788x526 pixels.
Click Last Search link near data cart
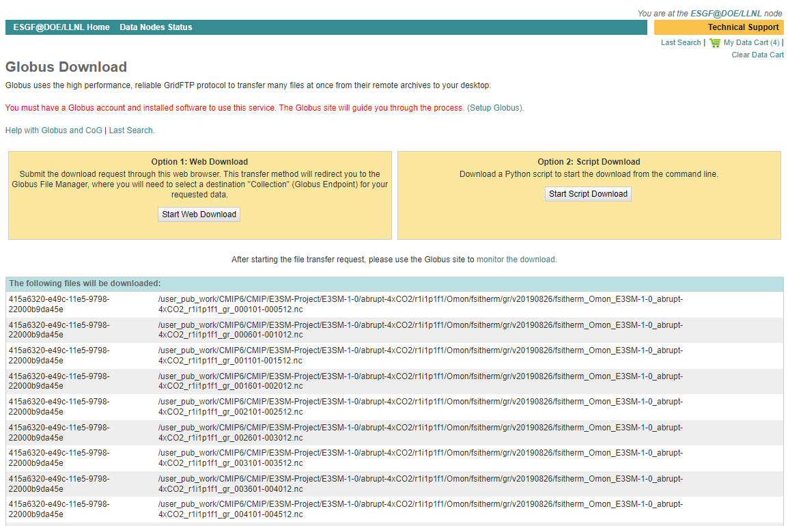coord(681,43)
